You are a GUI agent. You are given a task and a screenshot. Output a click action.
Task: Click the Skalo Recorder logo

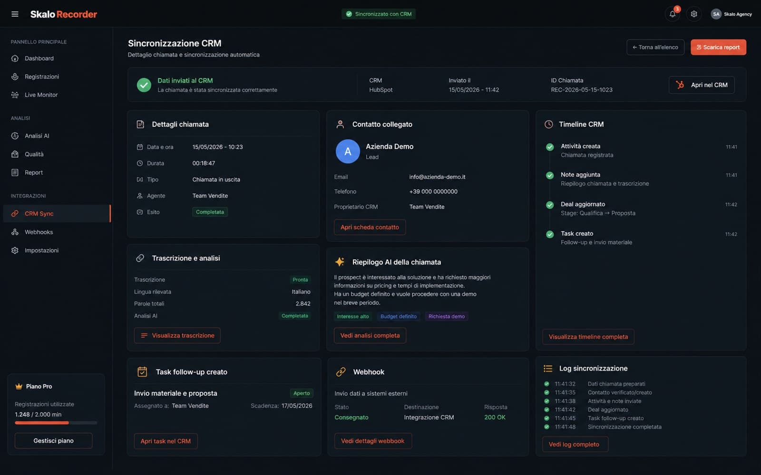(x=64, y=14)
